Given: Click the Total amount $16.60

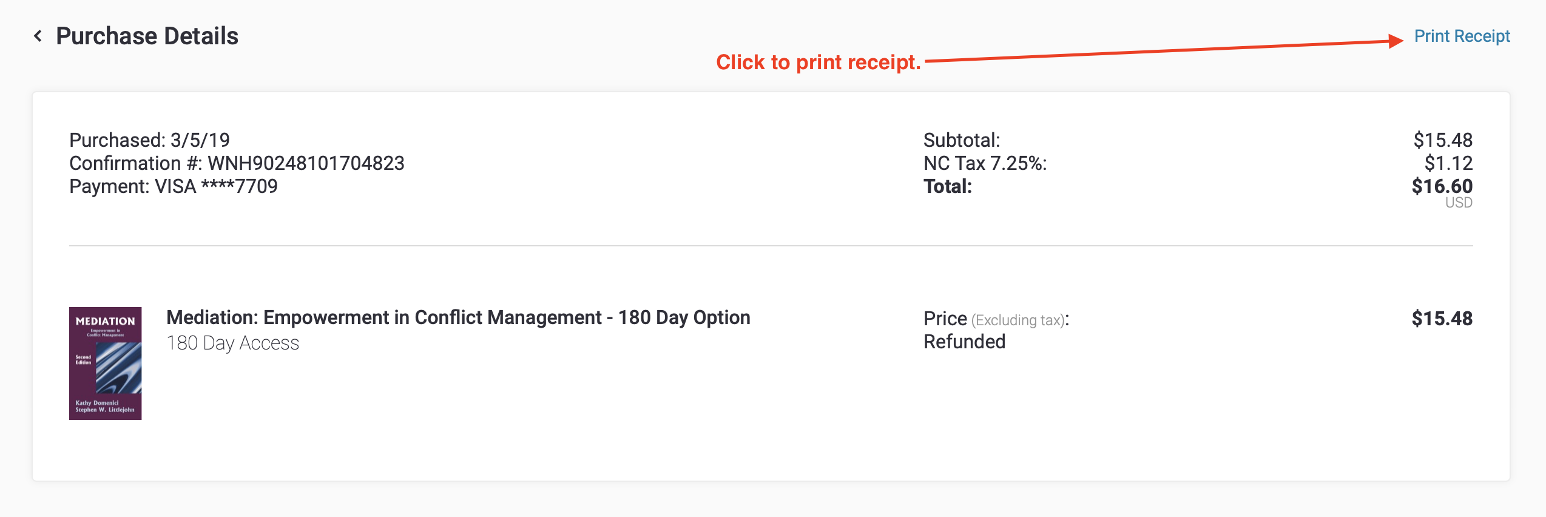Looking at the screenshot, I should (1442, 186).
